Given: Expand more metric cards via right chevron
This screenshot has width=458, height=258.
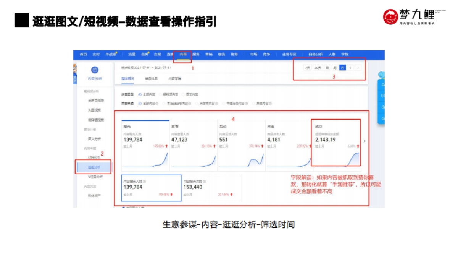Looking at the screenshot, I should tap(364, 141).
